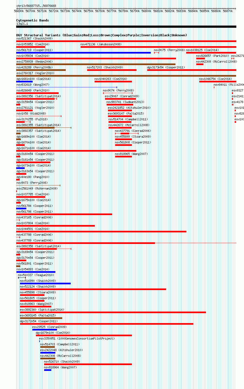Click the 56800k ruler position label

click(147, 11)
